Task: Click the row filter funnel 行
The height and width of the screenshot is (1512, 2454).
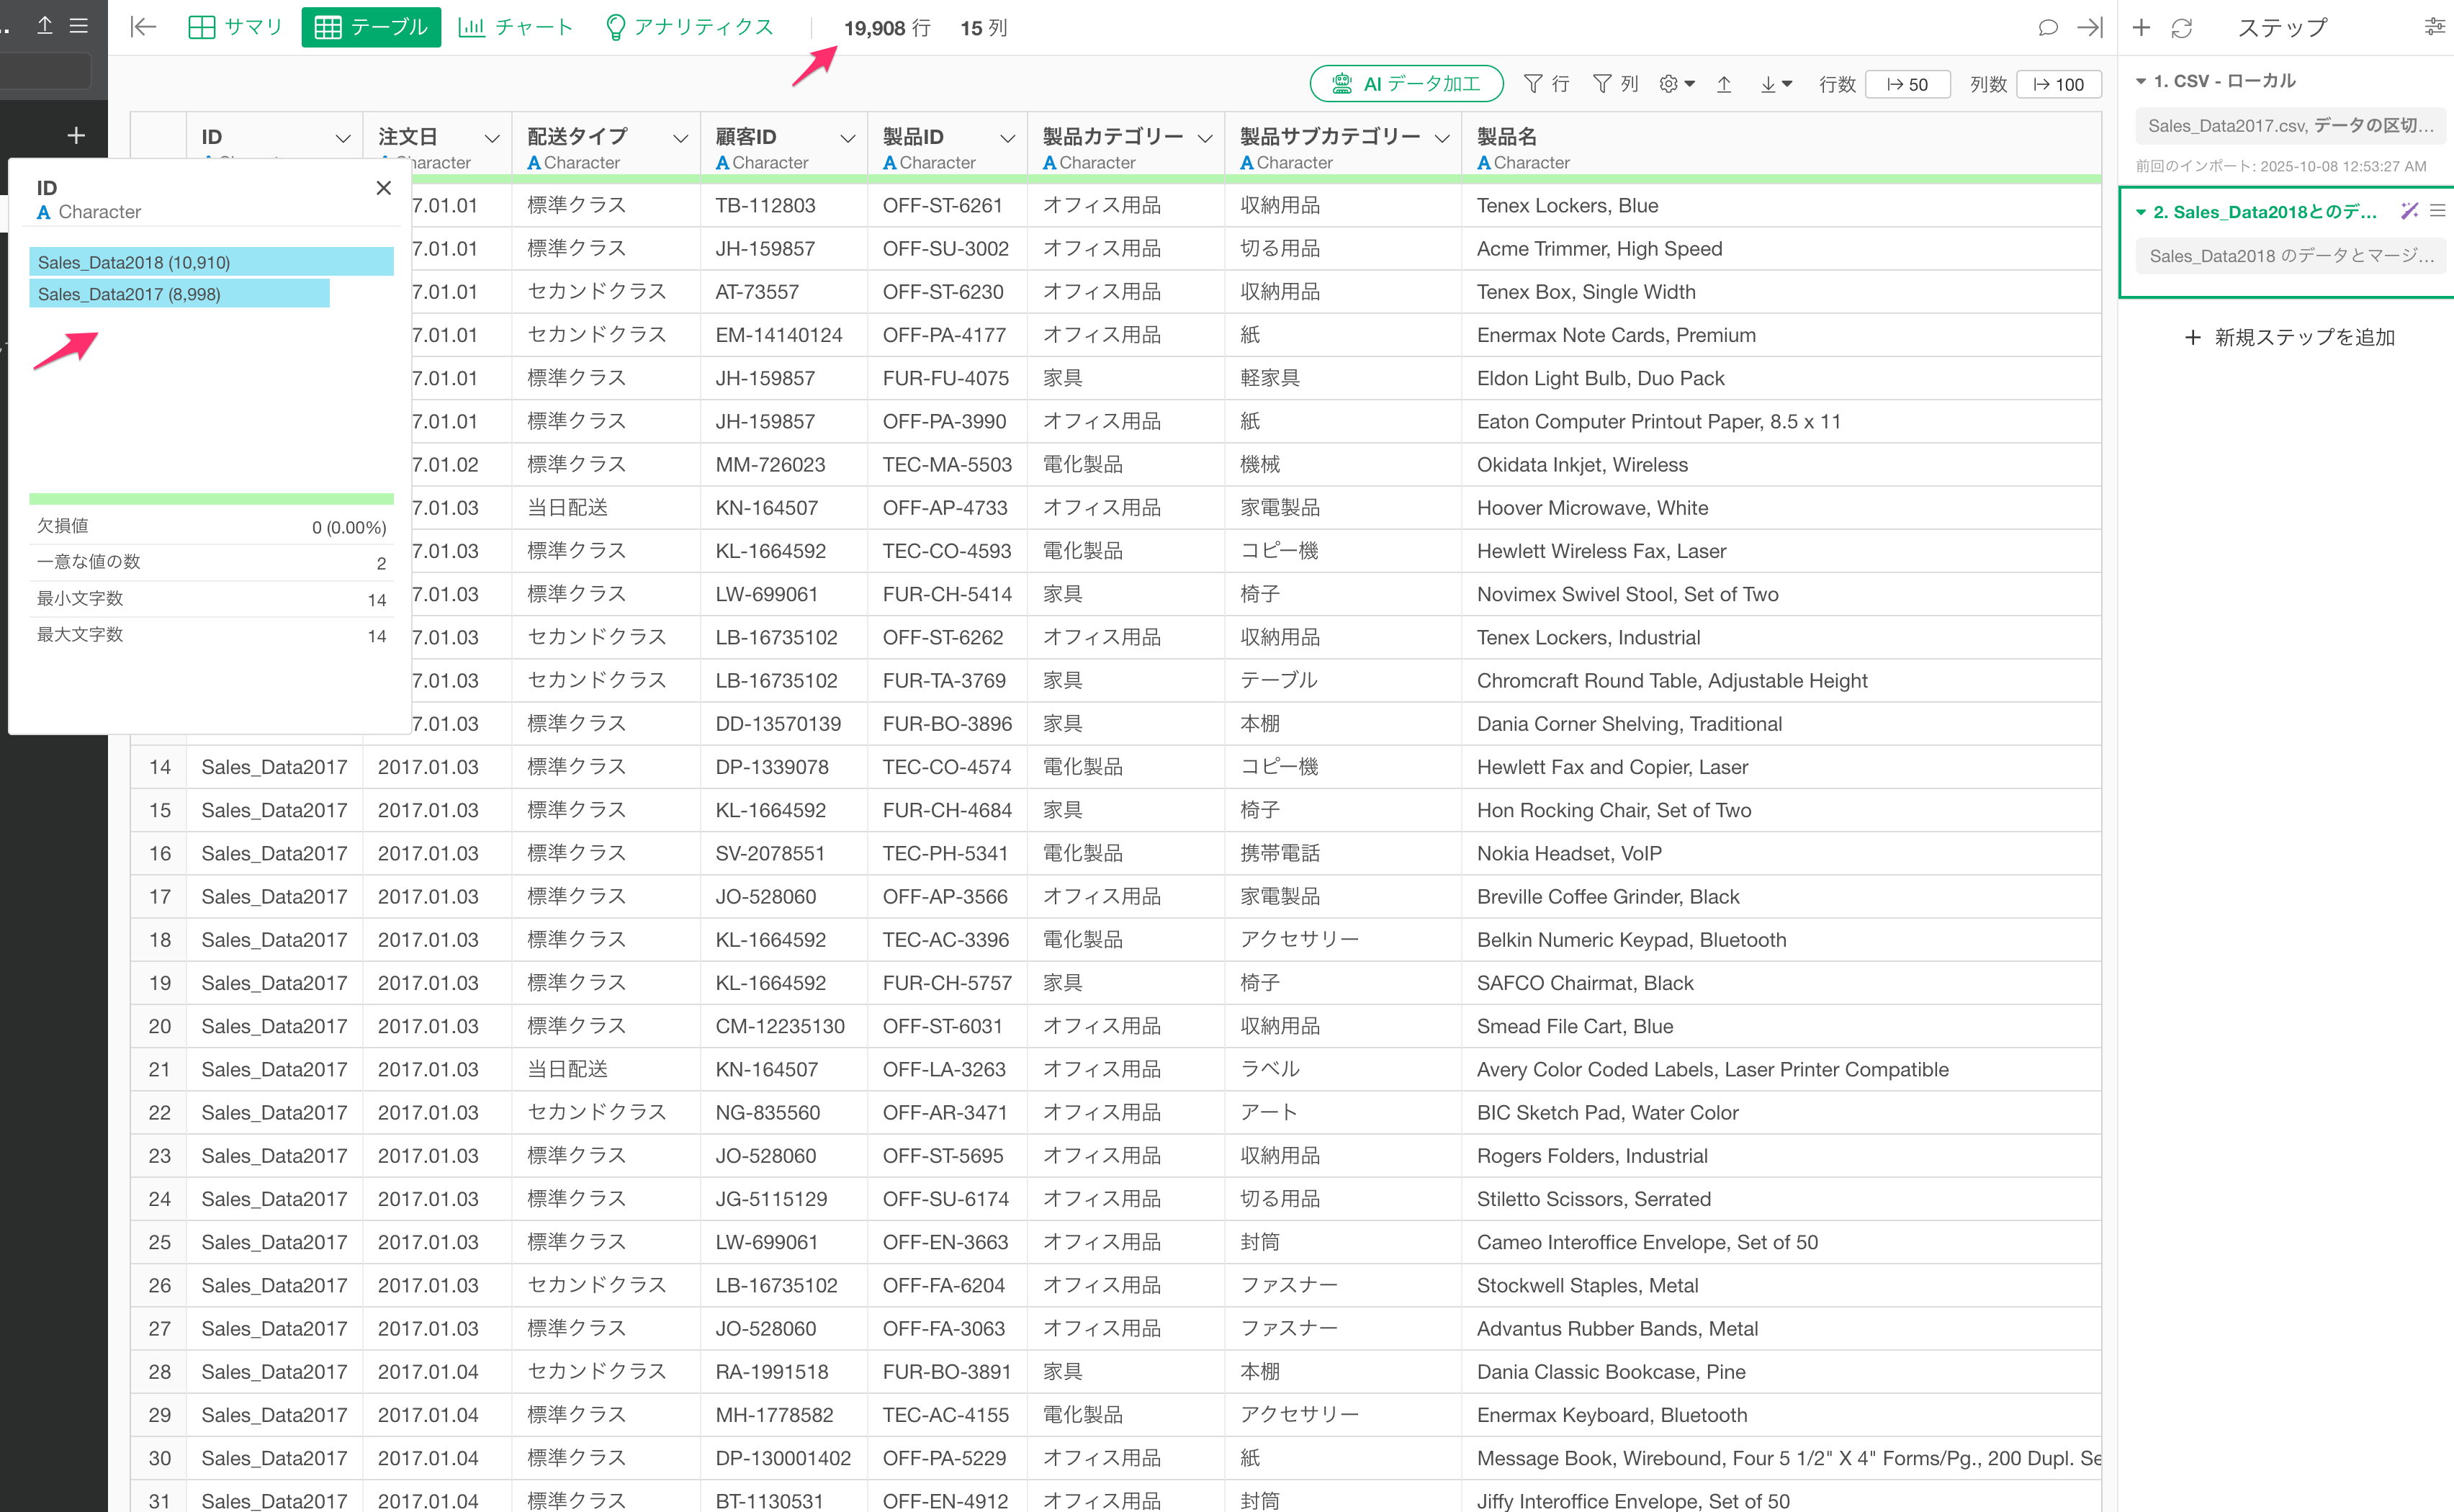Action: (x=1545, y=84)
